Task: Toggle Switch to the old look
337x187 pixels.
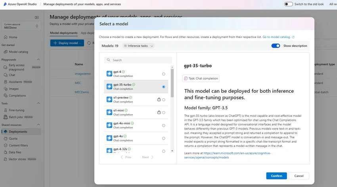Action: coord(288,4)
